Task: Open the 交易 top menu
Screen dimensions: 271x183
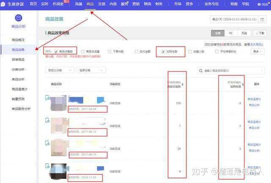Action: coord(102,4)
